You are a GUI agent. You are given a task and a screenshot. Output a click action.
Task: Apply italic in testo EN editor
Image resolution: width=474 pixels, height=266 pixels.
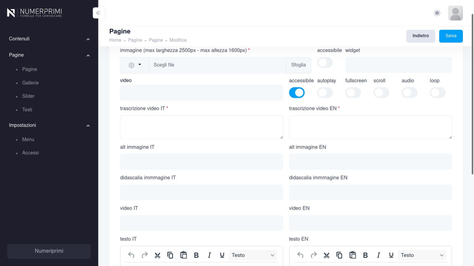378,255
